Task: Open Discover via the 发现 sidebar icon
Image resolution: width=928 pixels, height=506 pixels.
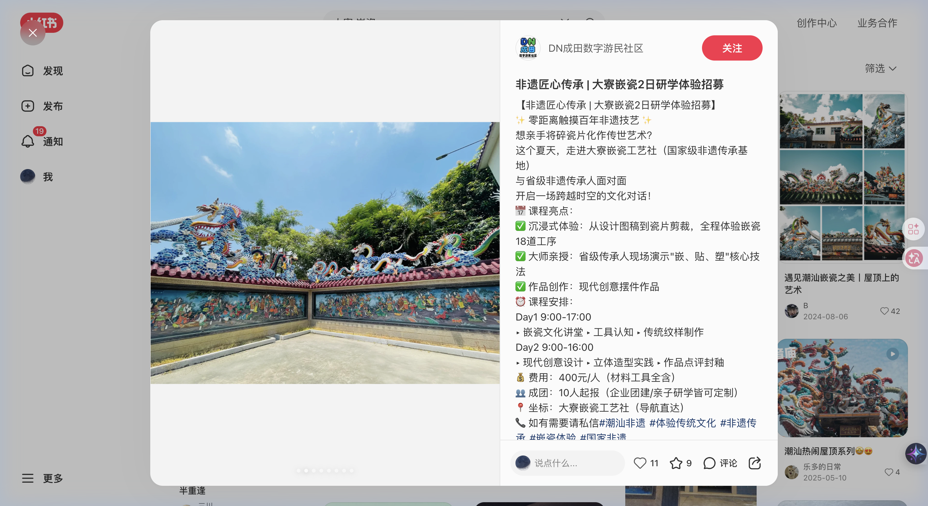Action: click(x=28, y=71)
